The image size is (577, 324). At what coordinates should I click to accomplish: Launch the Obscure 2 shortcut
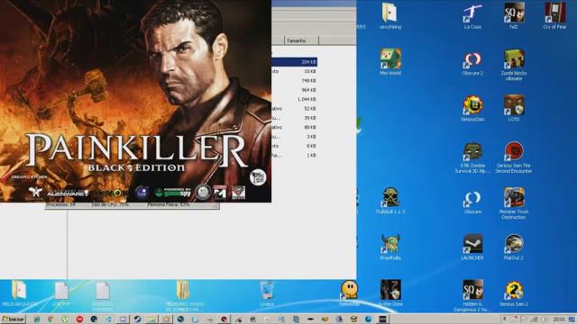point(472,62)
